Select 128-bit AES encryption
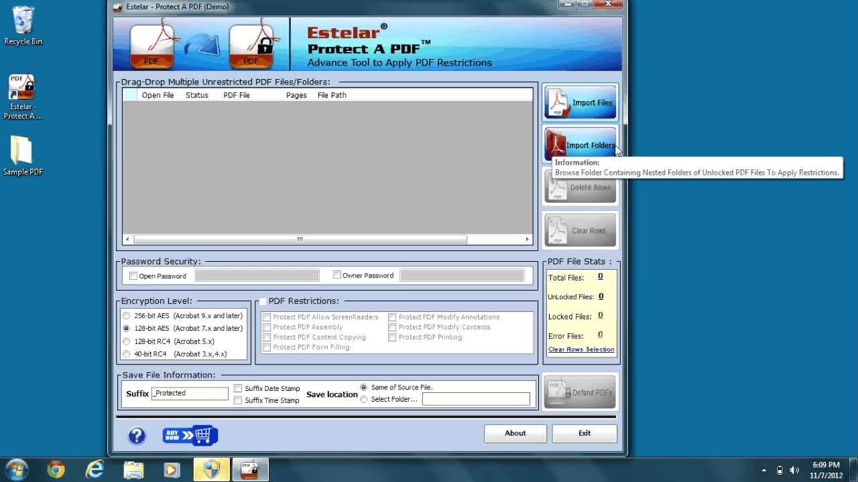The height and width of the screenshot is (482, 858). pos(126,328)
